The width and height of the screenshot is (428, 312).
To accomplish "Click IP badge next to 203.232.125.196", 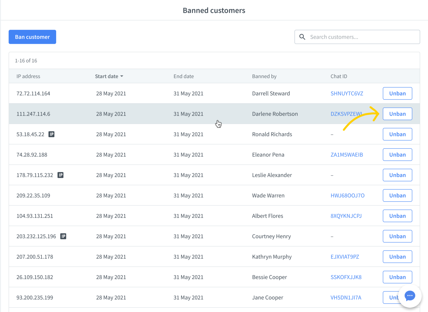I will click(x=63, y=236).
